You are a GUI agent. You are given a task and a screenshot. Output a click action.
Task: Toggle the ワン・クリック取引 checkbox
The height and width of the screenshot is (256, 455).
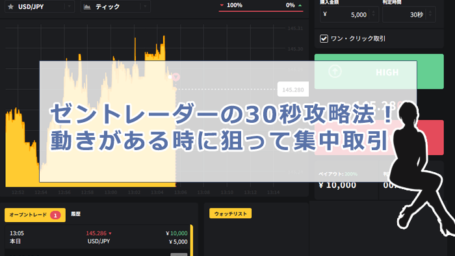pos(324,38)
